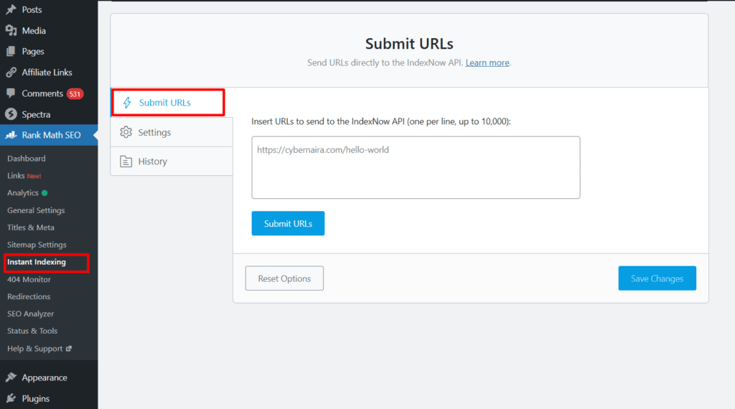Image resolution: width=735 pixels, height=409 pixels.
Task: Click the Save Changes button
Action: tap(657, 278)
